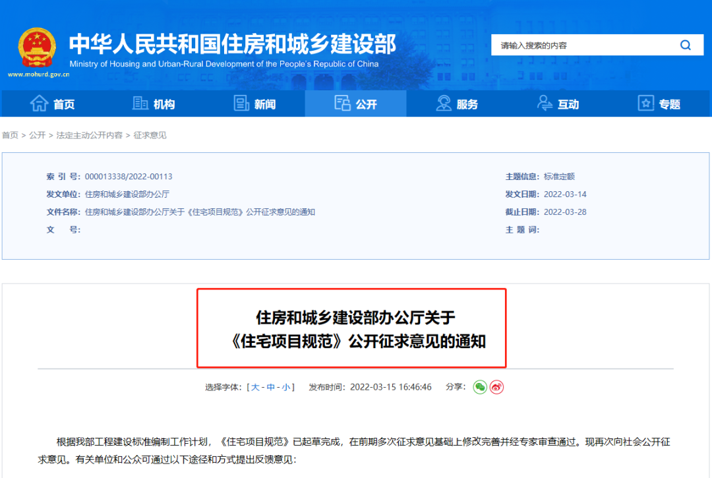This screenshot has height=478, width=712.
Task: Click the issue date 2022-03-14
Action: (x=566, y=194)
